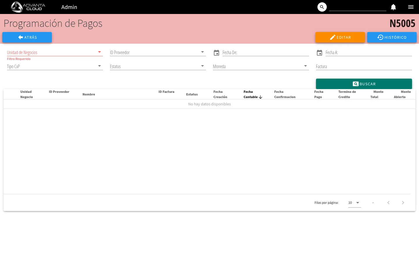Sort by Fecha Confirmacion column header

(x=285, y=94)
